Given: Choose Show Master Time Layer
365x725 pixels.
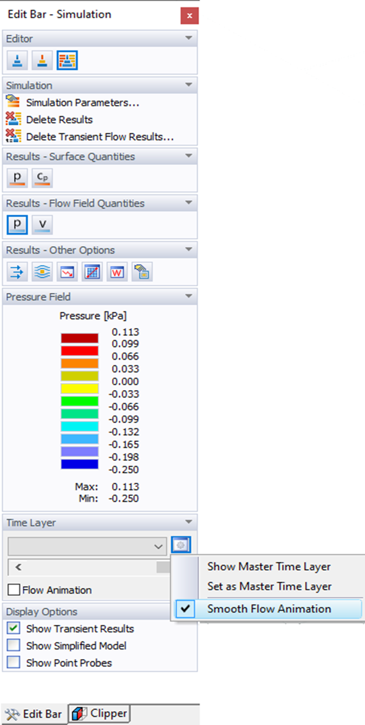Looking at the screenshot, I should [269, 566].
